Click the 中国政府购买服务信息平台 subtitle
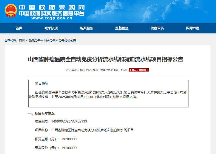216x154 pixels. pyautogui.click(x=52, y=13)
